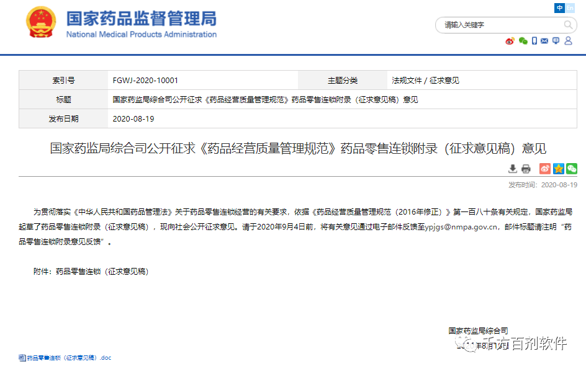
Task: Click the 法规文件 / 征求意见 category text
Action: (x=425, y=80)
